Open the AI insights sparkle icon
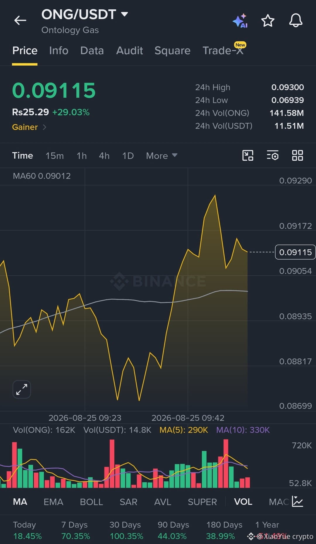Image resolution: width=316 pixels, height=544 pixels. pyautogui.click(x=240, y=21)
